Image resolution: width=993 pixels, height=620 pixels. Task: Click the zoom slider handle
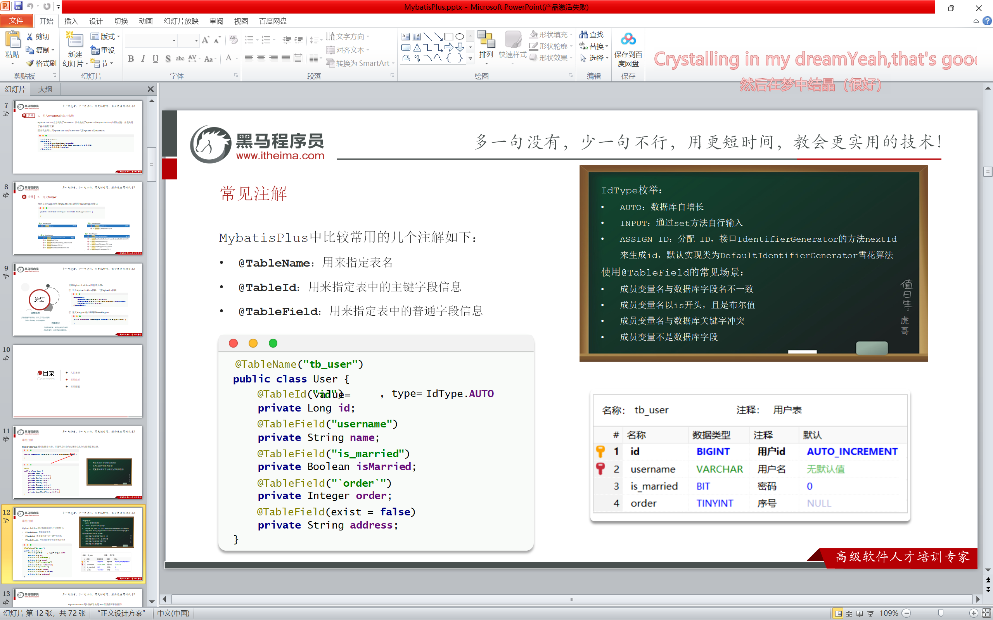[x=941, y=613]
